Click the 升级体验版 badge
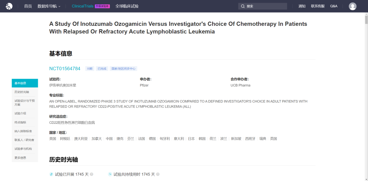This screenshot has width=368, height=181. click(x=102, y=6)
